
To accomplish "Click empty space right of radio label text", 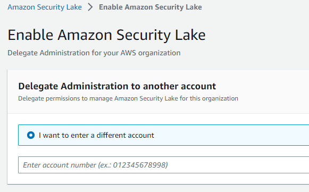I will [x=231, y=135].
